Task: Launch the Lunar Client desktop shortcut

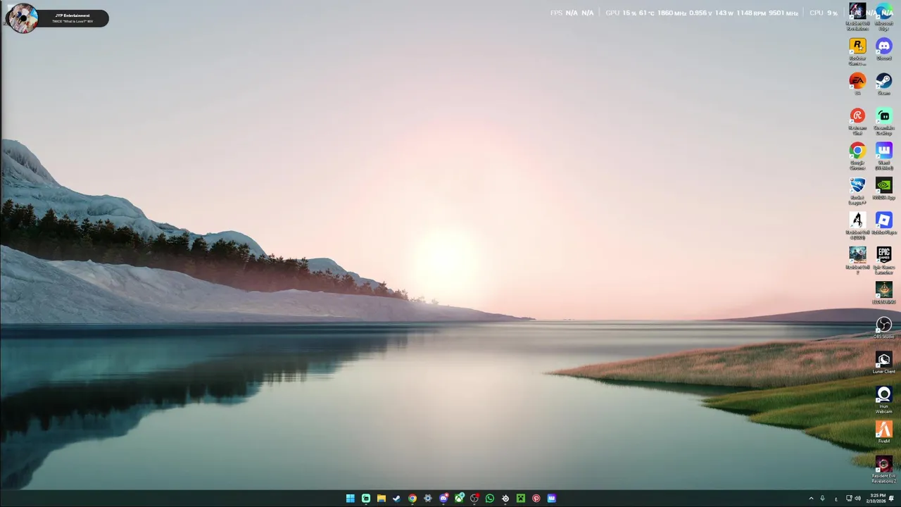Action: pos(883,363)
